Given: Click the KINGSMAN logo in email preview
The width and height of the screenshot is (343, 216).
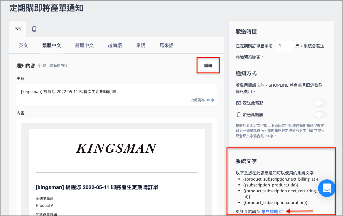Looking at the screenshot, I should pos(116,148).
